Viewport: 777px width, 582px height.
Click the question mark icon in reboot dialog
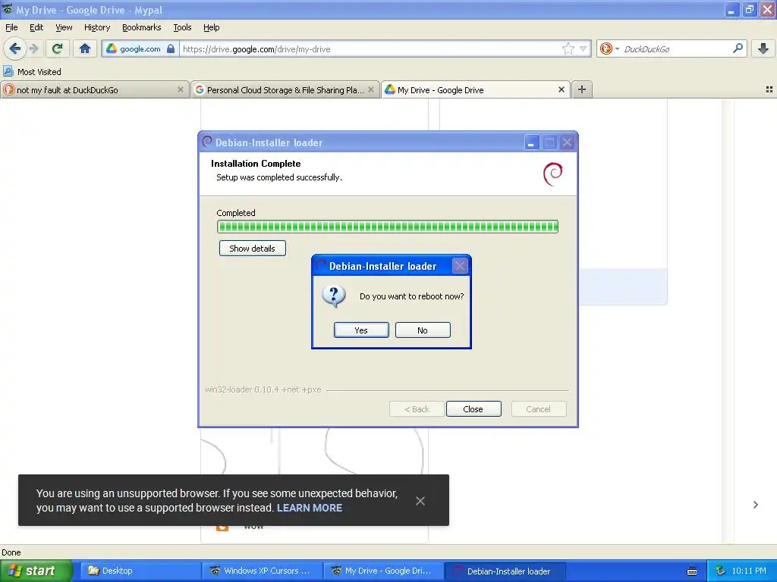(x=334, y=296)
